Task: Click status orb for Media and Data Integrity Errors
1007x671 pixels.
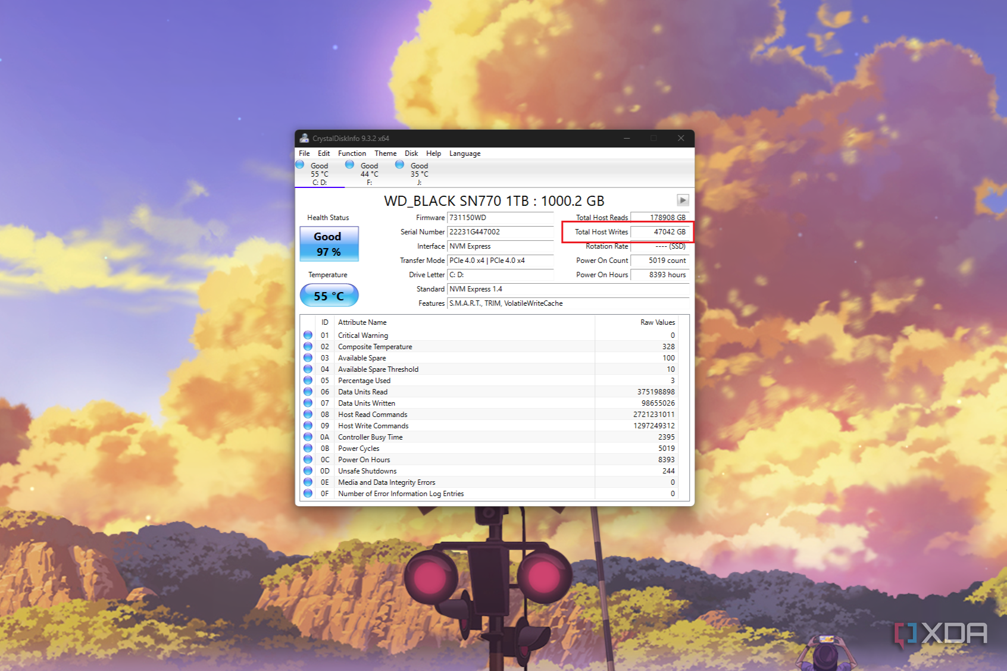Action: tap(308, 482)
